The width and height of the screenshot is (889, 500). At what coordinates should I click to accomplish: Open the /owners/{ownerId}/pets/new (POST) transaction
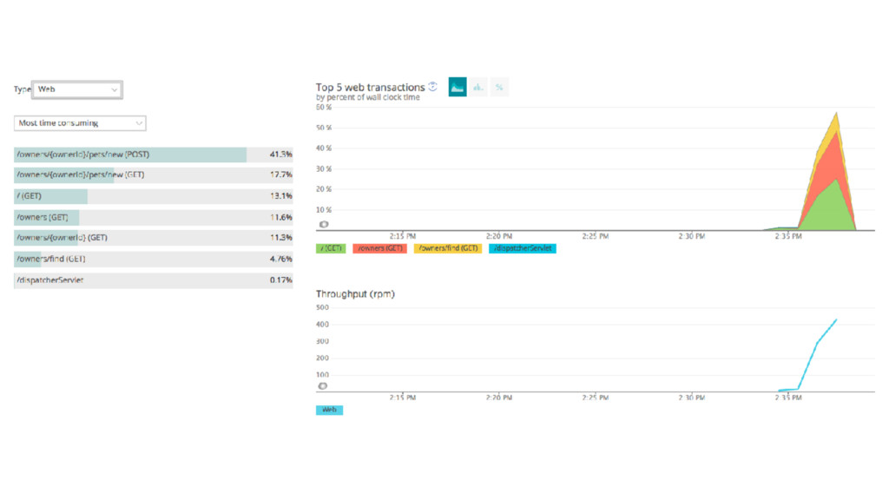(153, 155)
